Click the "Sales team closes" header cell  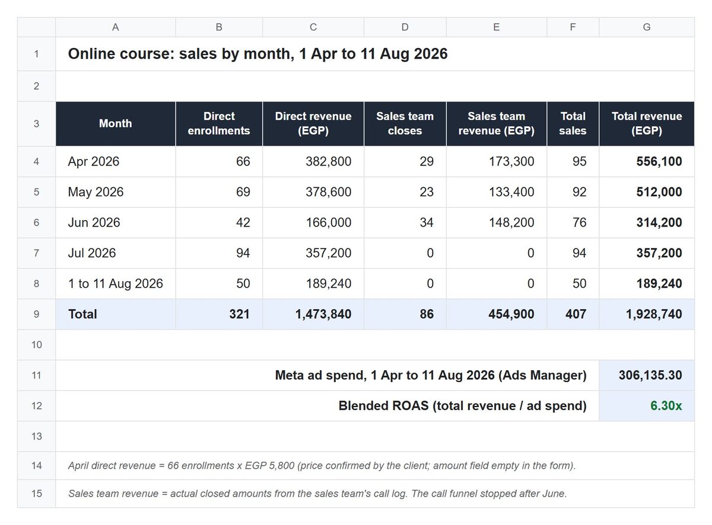(405, 123)
